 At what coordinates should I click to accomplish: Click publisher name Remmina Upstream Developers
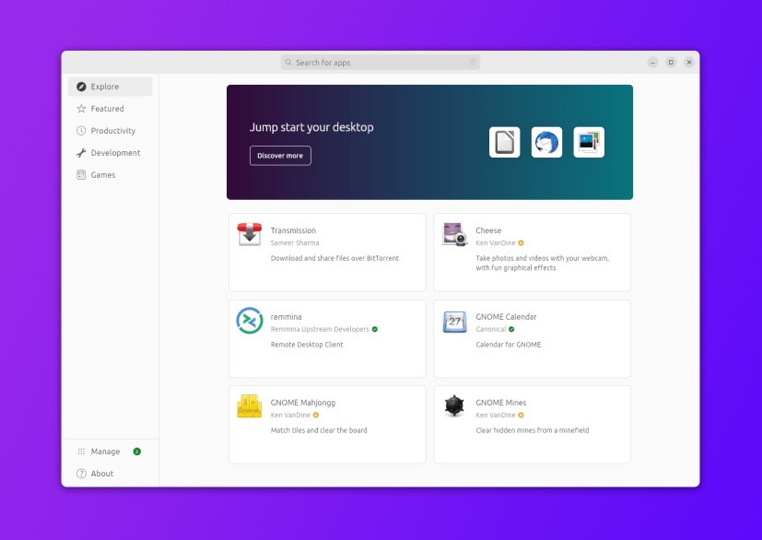click(320, 329)
